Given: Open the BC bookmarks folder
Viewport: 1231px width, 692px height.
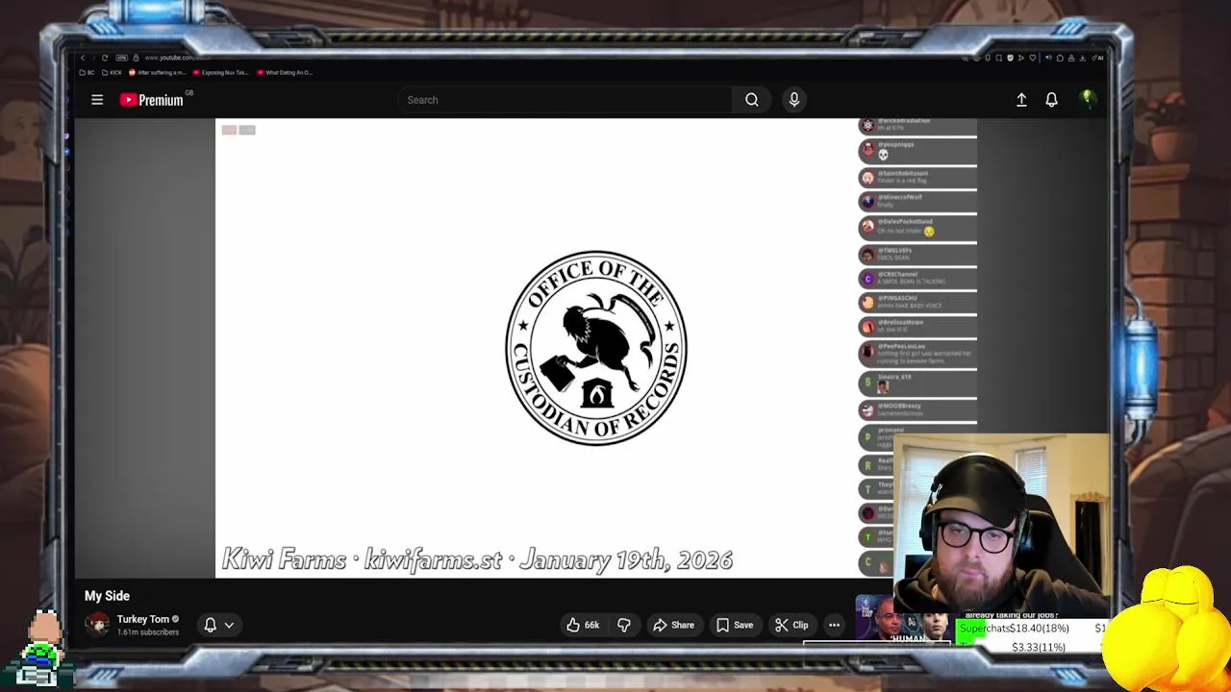Looking at the screenshot, I should [x=88, y=72].
